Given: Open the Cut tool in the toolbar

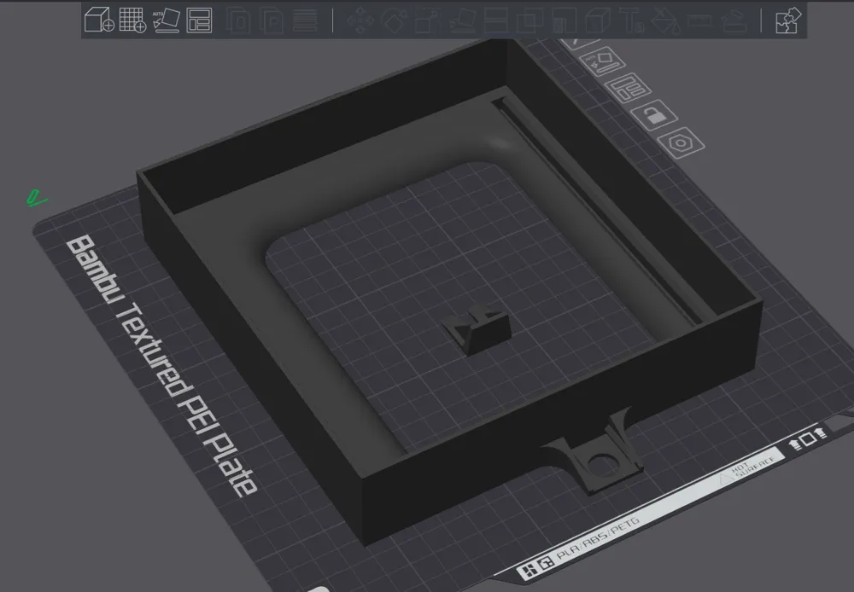Looking at the screenshot, I should pyautogui.click(x=495, y=20).
